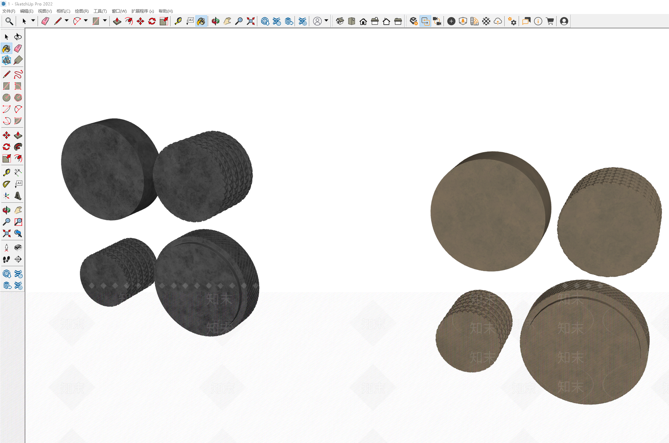The width and height of the screenshot is (669, 443).
Task: Expand the Rectangle tool dropdown arrow
Action: [x=105, y=20]
